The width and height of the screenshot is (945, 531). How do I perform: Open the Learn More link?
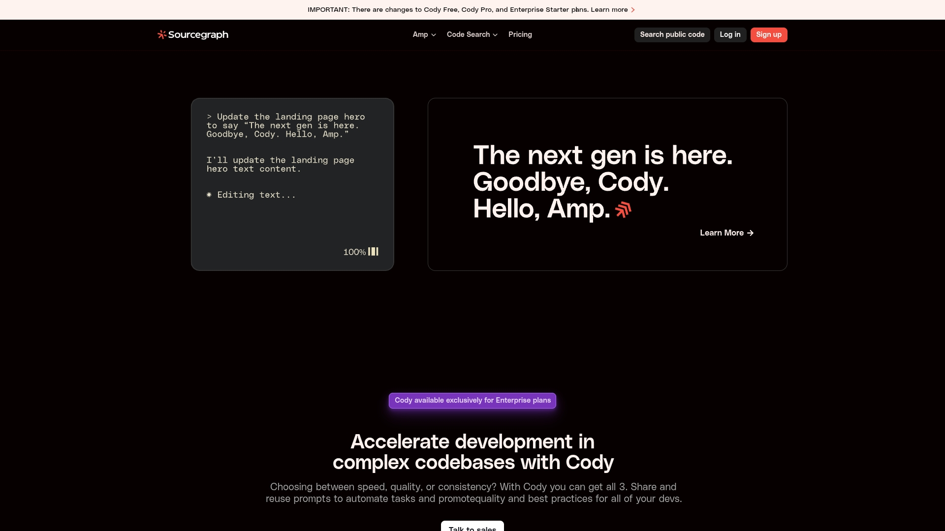[722, 233]
